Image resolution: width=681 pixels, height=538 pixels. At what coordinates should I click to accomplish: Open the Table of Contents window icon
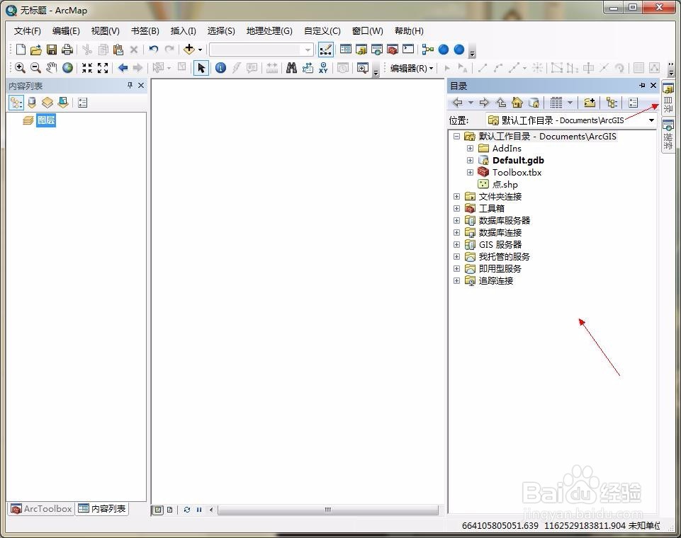coord(346,50)
